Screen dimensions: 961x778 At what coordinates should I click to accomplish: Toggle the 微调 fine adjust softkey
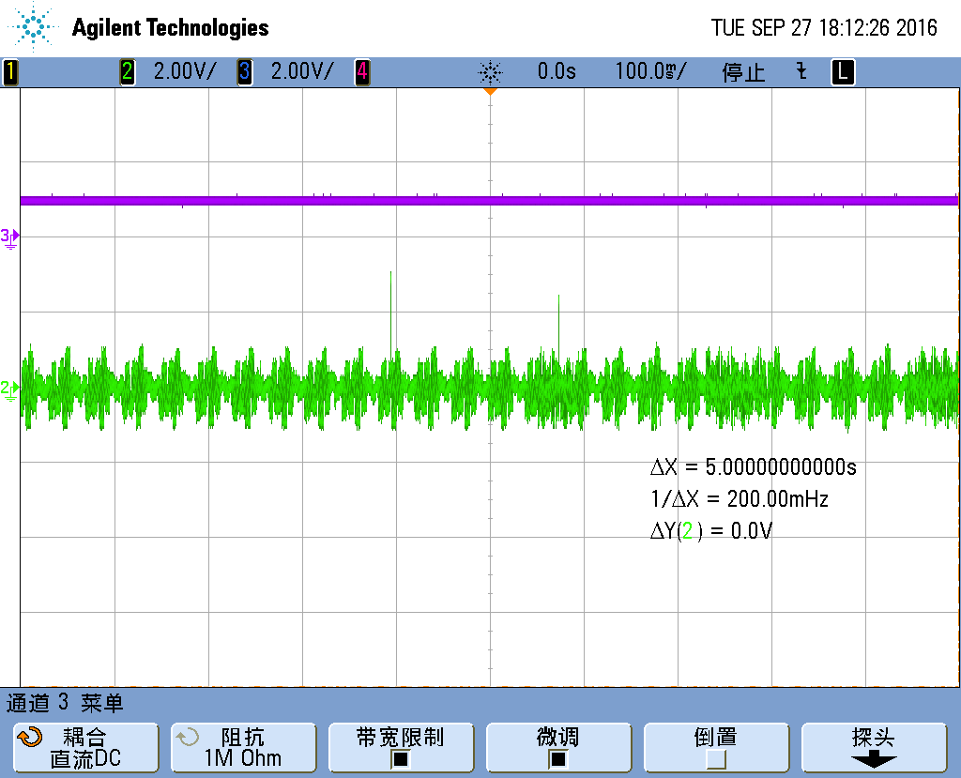pos(558,747)
